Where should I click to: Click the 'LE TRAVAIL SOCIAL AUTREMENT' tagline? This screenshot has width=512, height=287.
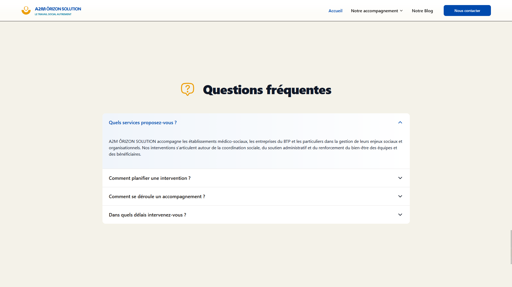[53, 14]
